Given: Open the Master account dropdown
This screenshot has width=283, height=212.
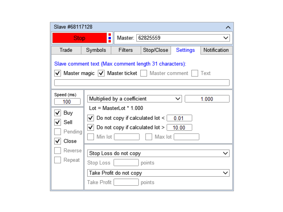Looking at the screenshot, I should coord(183,38).
